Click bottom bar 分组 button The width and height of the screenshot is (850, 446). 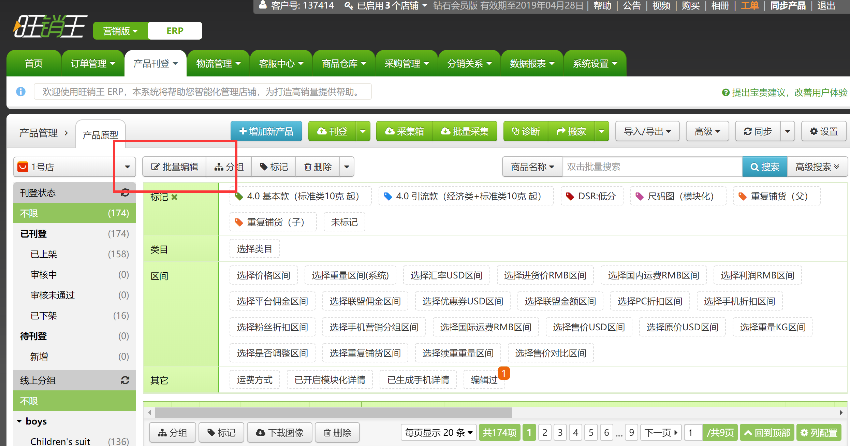click(173, 432)
